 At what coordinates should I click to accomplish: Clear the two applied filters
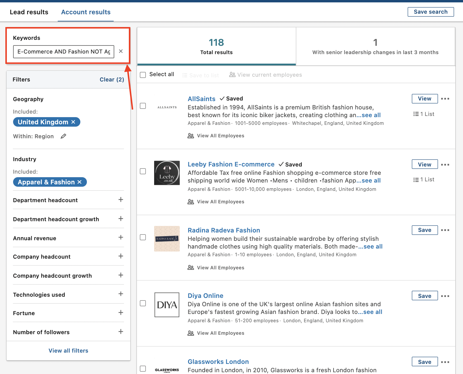112,79
